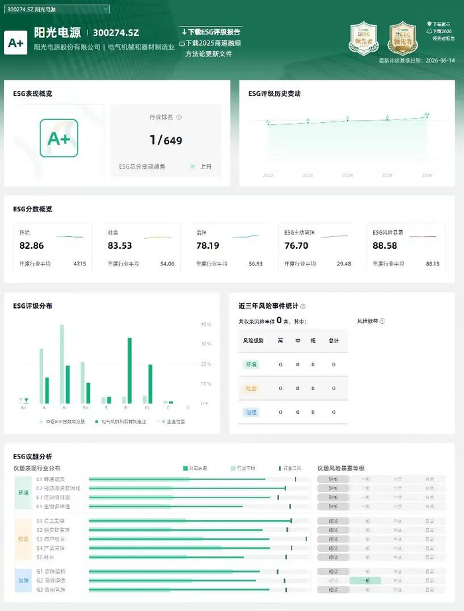Screen dimensions: 464x611
Task: Click the help icon next to 近三年风险事件统计
Action: coord(303,306)
